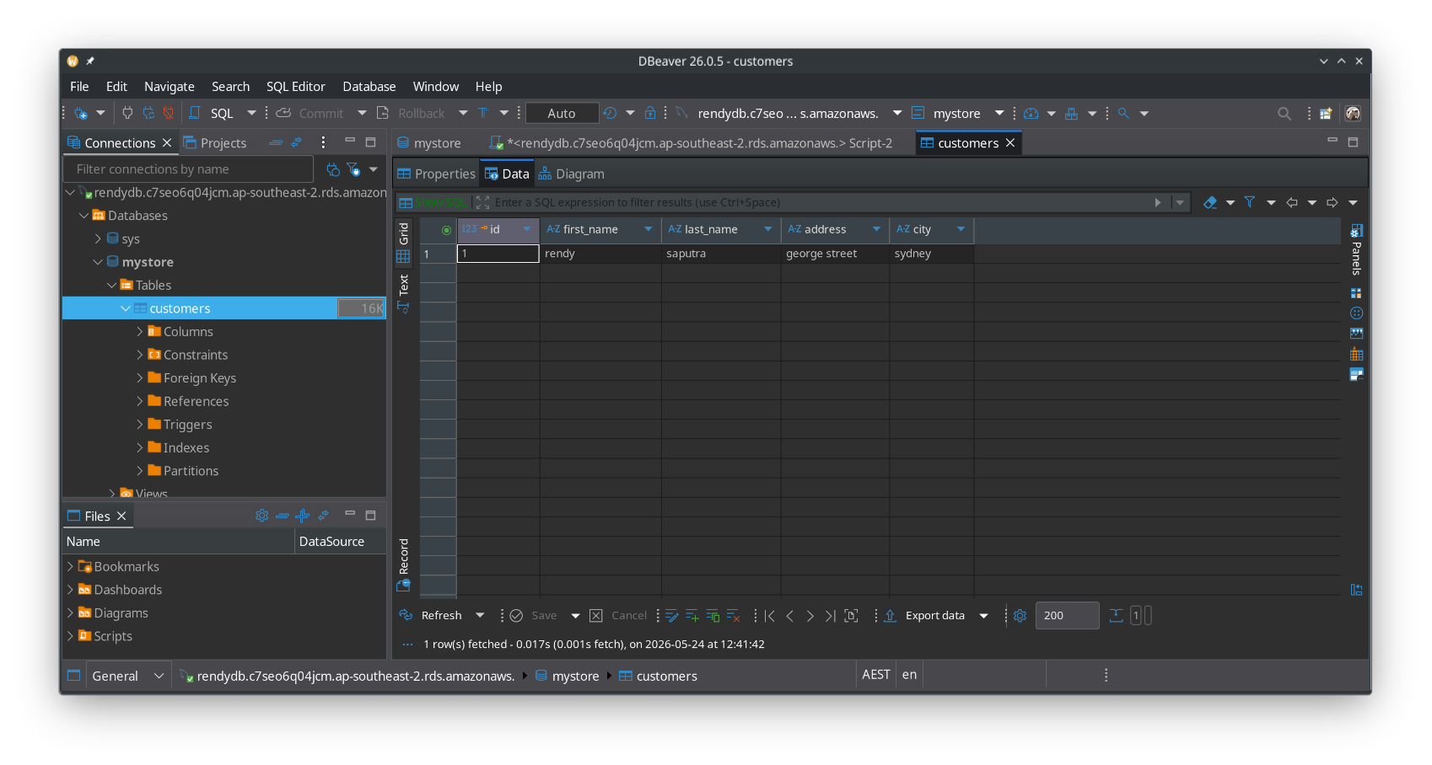Toggle link with editor in Connections panel
Screen dimensions: 1432x765
point(296,142)
